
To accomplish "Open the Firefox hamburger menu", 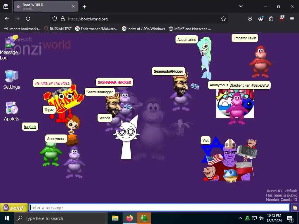I will pyautogui.click(x=292, y=19).
